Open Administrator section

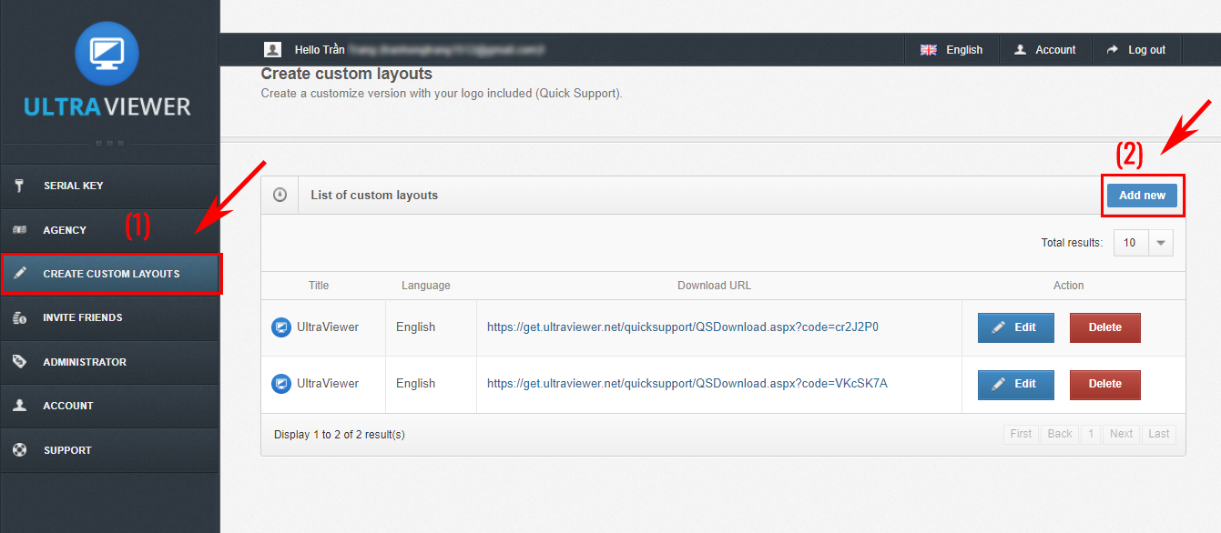click(x=109, y=362)
